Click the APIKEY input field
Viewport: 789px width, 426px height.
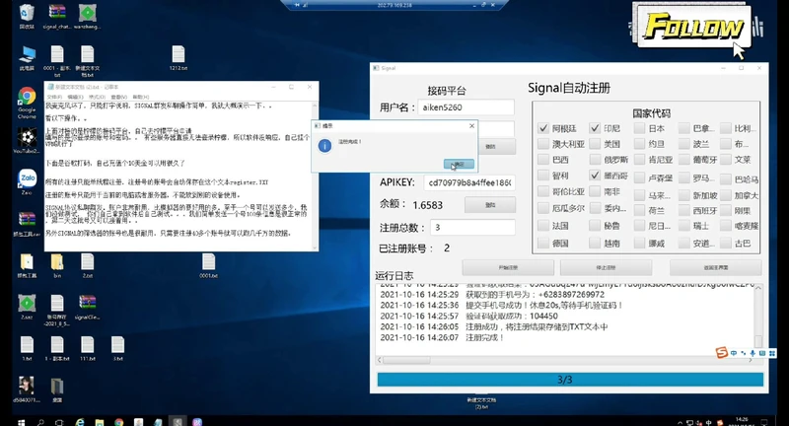tap(469, 182)
